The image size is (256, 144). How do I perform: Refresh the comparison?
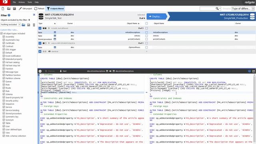39,8
